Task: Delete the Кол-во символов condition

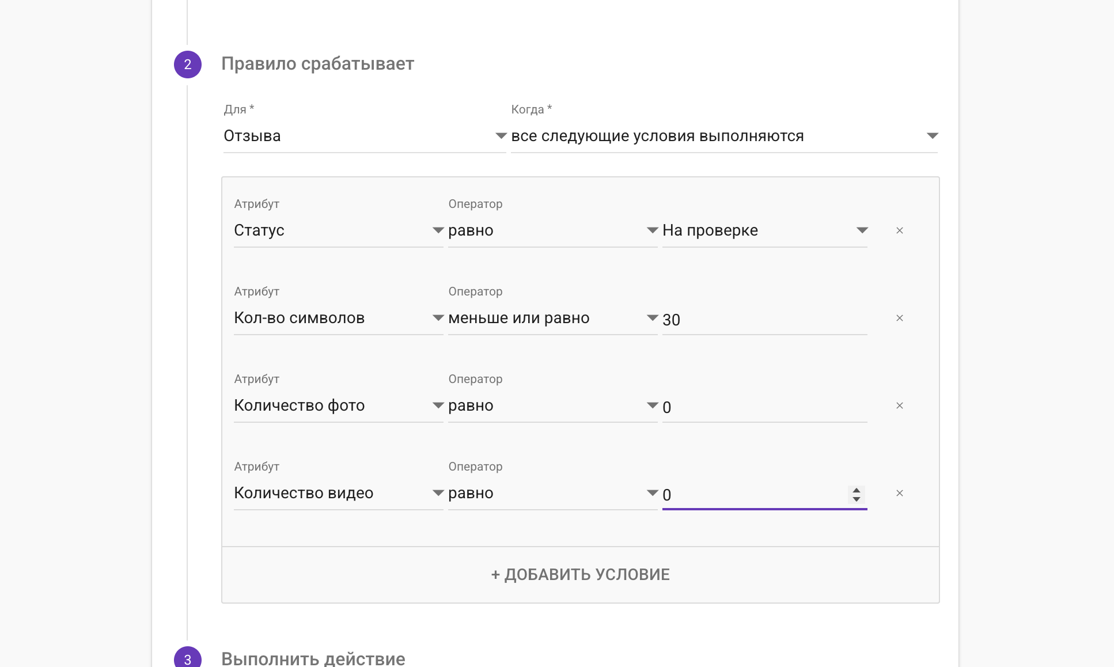Action: coord(900,318)
